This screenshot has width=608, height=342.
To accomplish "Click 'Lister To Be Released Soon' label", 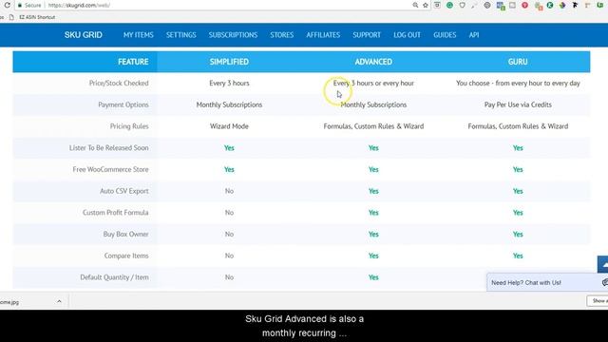I will [108, 148].
